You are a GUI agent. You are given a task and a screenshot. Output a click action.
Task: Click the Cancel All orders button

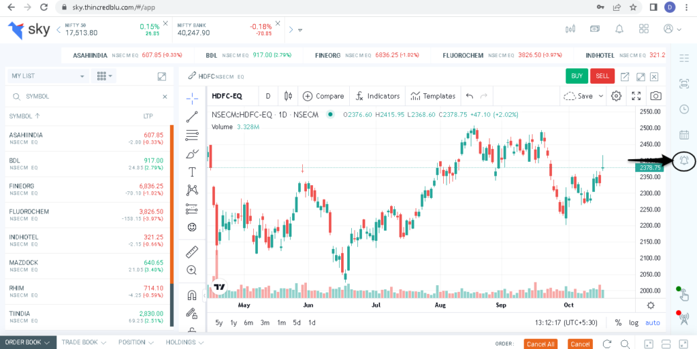click(540, 344)
